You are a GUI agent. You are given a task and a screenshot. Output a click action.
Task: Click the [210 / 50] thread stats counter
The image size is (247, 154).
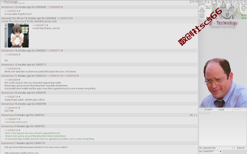point(195,2)
